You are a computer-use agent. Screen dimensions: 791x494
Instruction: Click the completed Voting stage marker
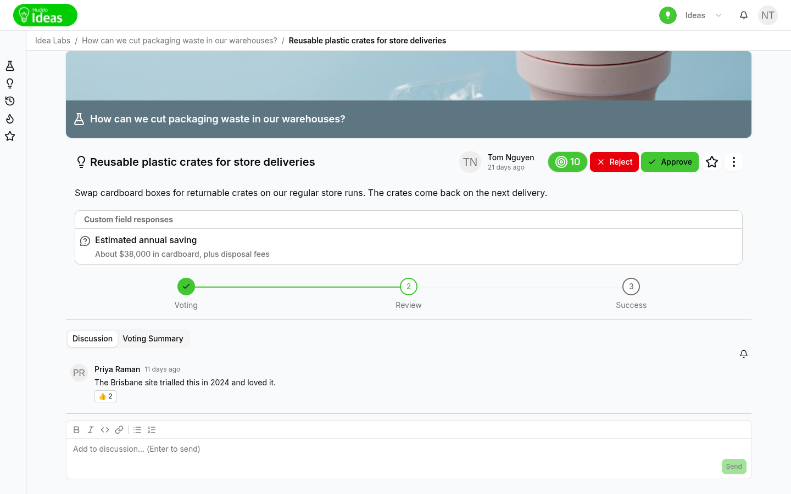click(x=186, y=287)
